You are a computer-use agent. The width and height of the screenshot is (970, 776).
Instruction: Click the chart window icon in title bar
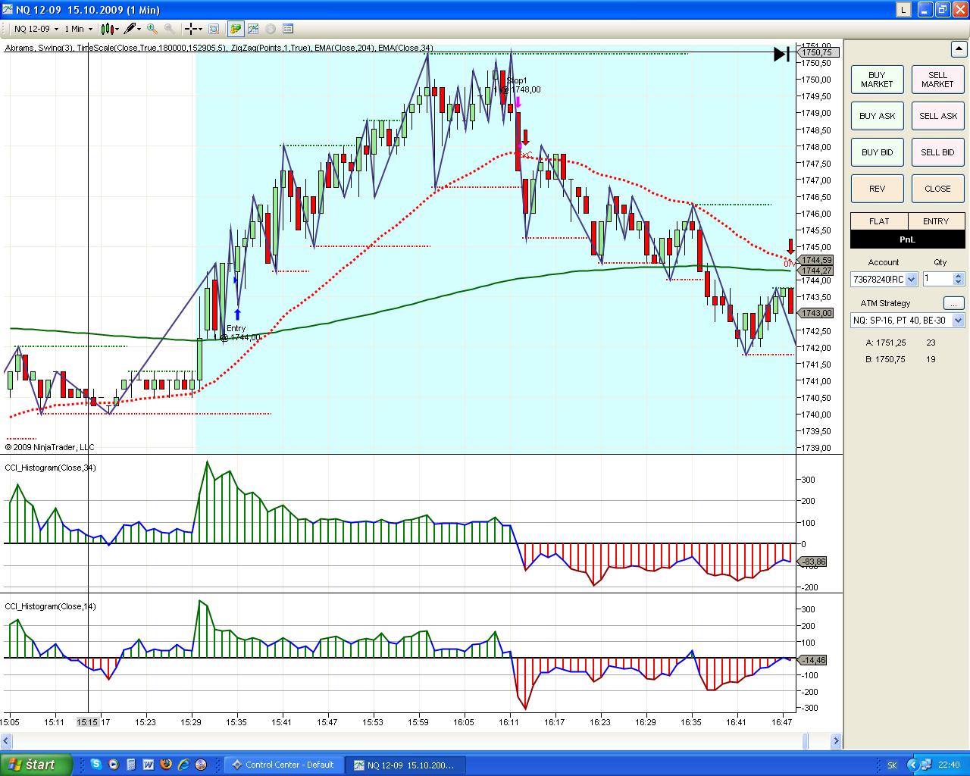coord(8,10)
